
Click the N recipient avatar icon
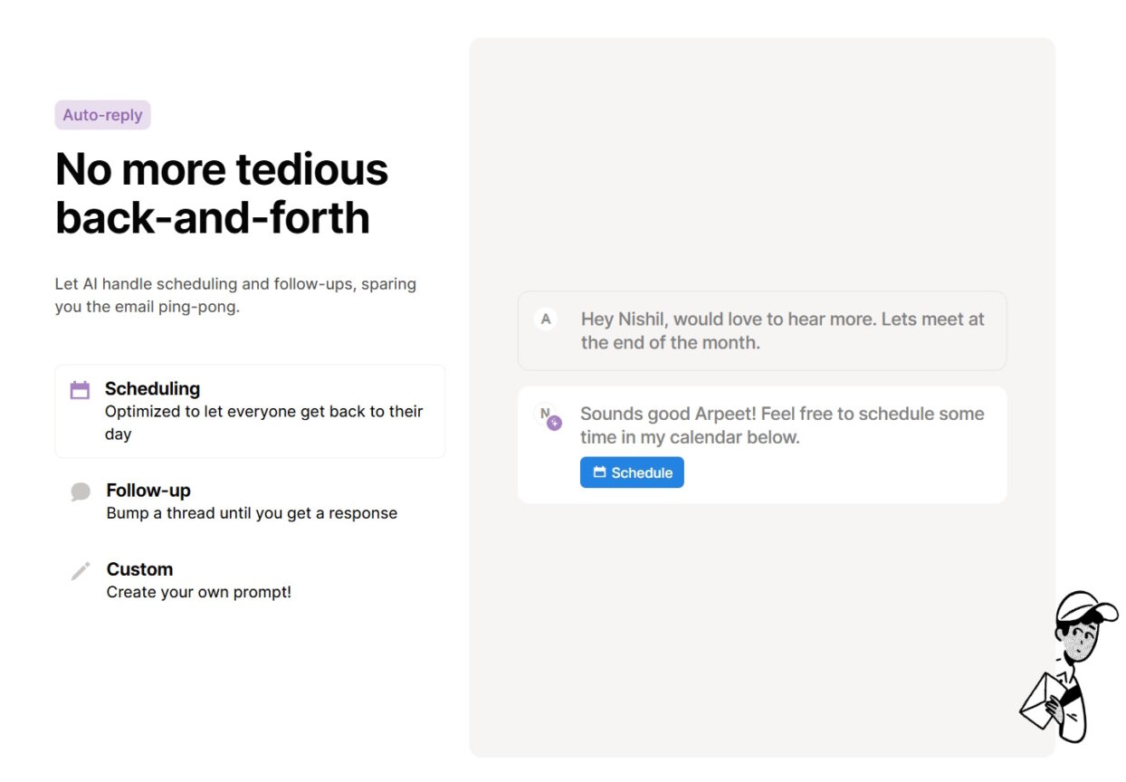tap(546, 414)
